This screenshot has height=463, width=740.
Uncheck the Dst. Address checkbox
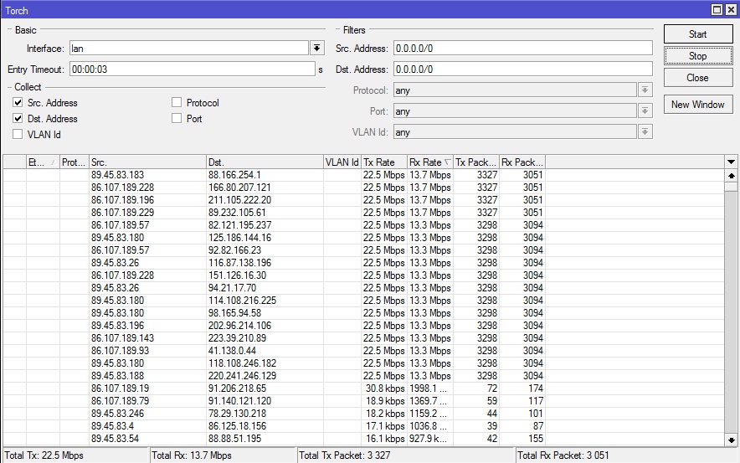tap(18, 119)
